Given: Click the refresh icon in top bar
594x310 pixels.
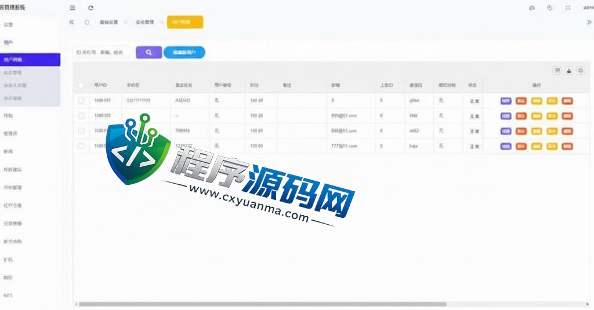Looking at the screenshot, I should point(90,8).
